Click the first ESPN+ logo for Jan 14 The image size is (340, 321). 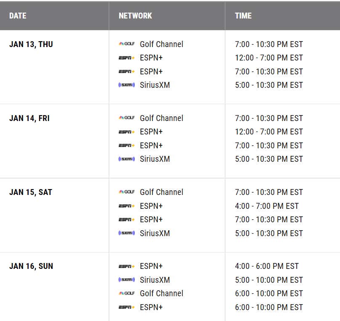click(127, 132)
